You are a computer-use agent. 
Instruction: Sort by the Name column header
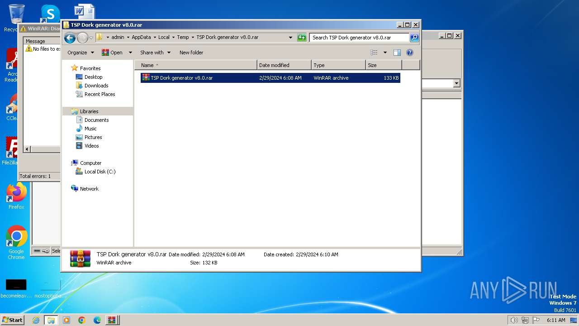click(195, 65)
